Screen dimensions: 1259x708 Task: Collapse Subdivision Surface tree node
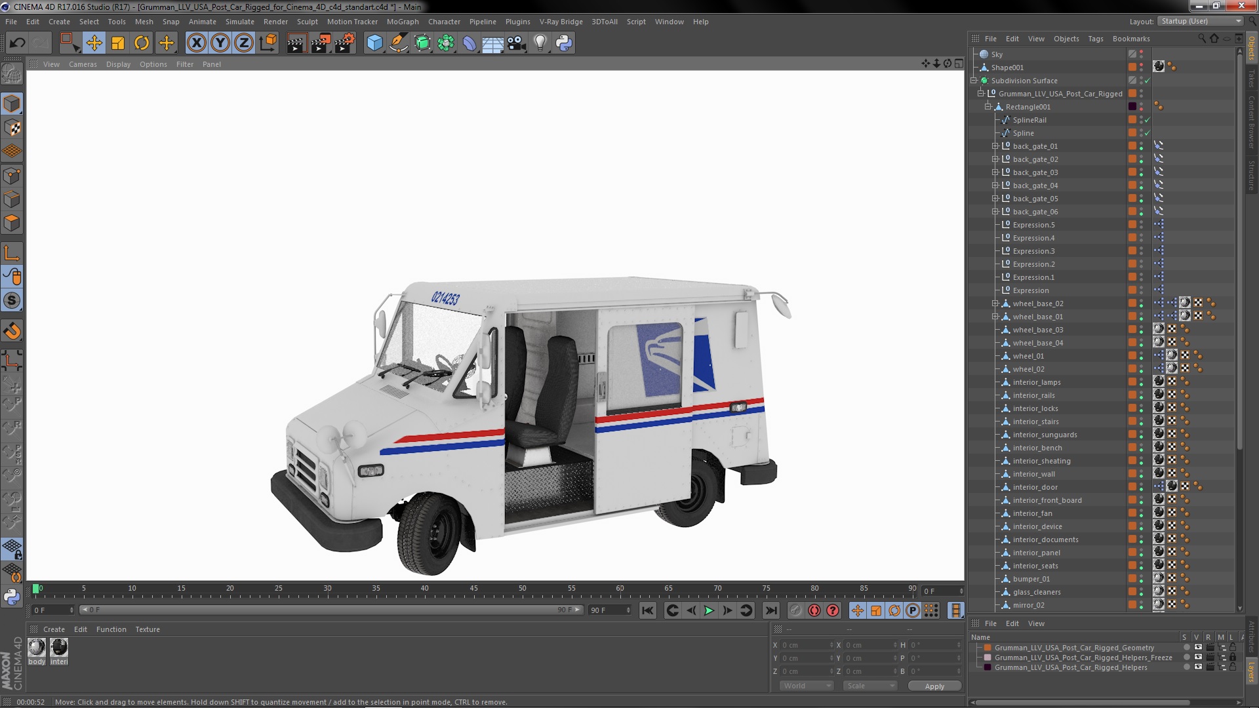974,81
